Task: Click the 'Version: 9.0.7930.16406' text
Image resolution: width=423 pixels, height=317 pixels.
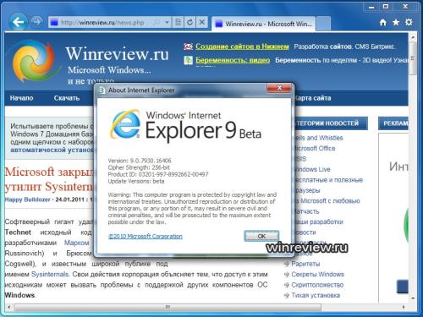Action: coord(140,161)
